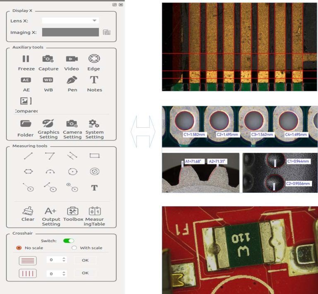Screen dimensions: 318x294
Task: Select the arc measuring tool
Action: [50, 172]
